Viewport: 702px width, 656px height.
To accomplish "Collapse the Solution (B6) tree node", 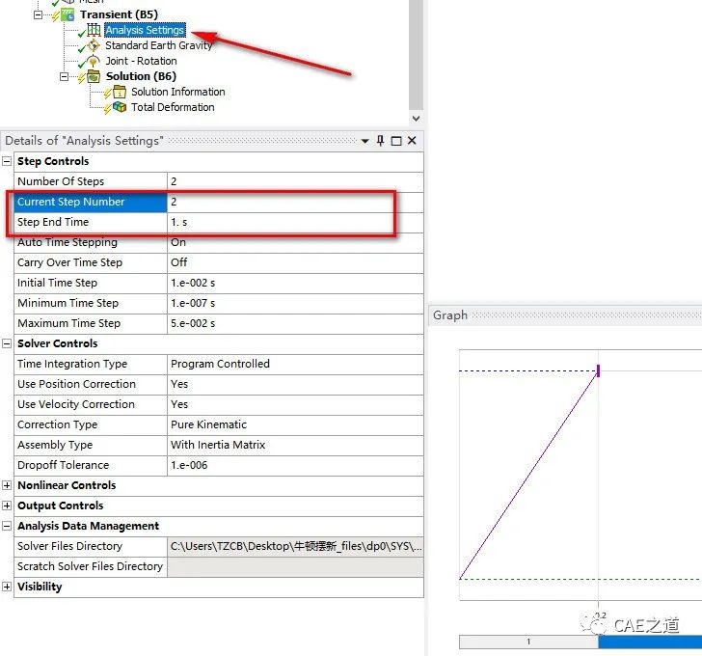I will (x=65, y=76).
